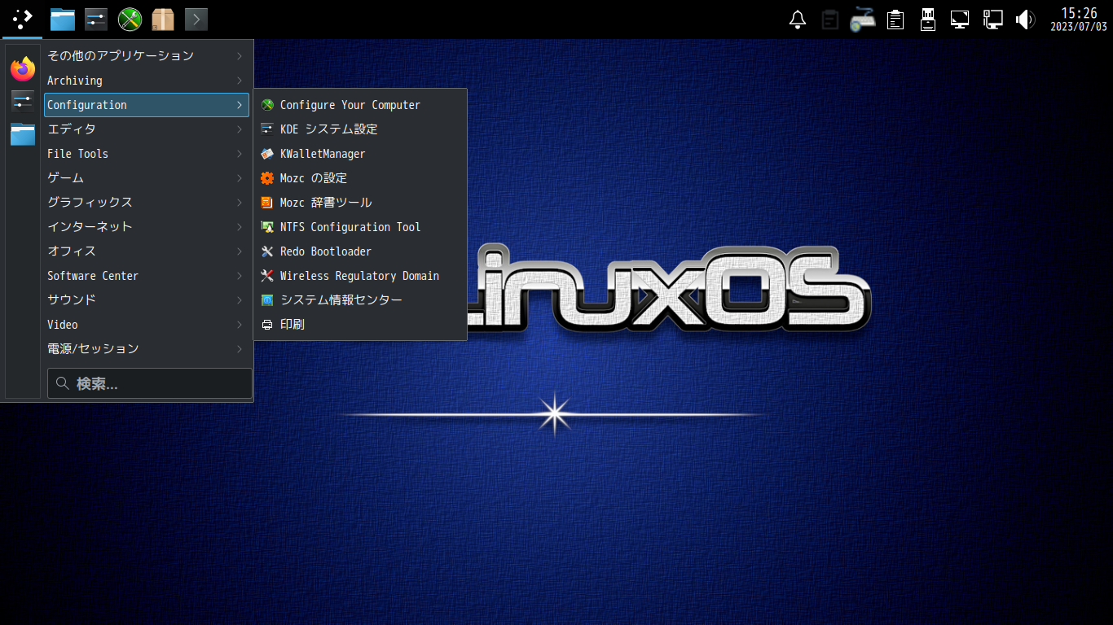Open the control center wrench icon in top panel
1113x625 pixels.
point(130,19)
